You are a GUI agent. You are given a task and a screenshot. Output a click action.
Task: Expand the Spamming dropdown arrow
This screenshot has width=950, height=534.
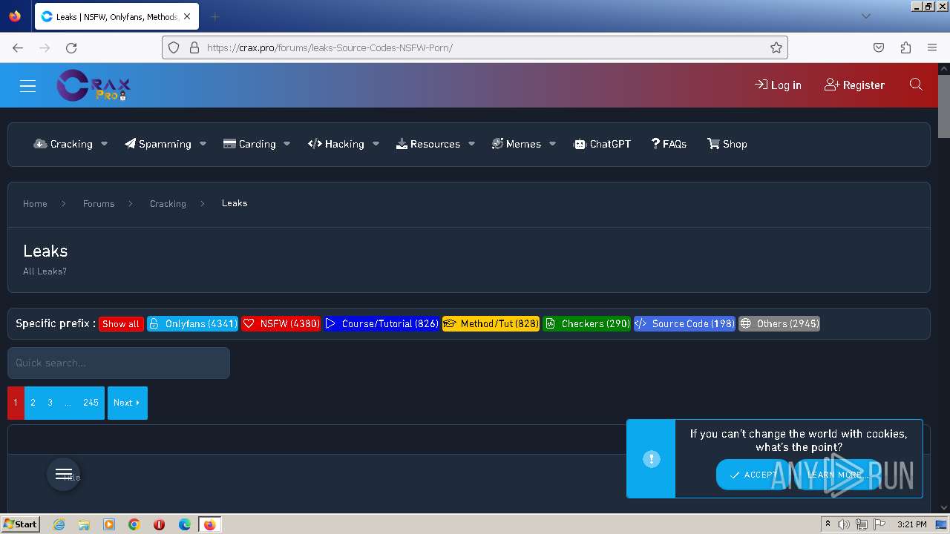203,144
